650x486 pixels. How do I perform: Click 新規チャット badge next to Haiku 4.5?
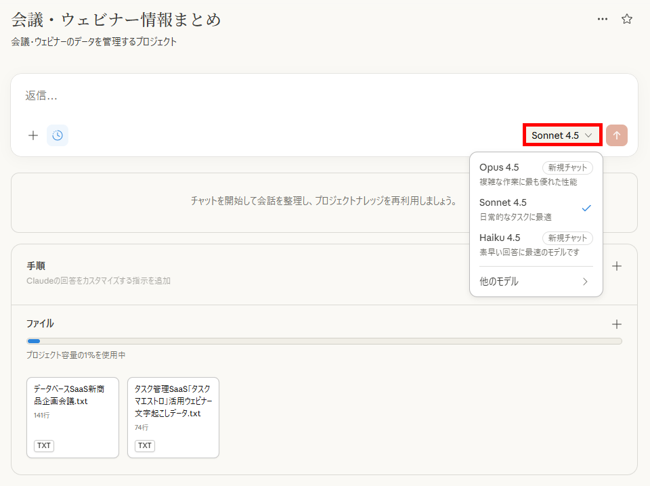pyautogui.click(x=567, y=238)
